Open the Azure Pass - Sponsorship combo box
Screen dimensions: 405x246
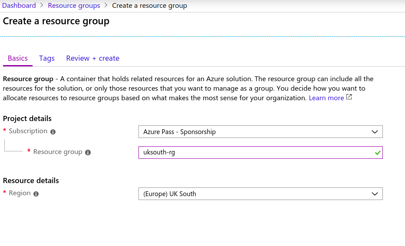[260, 131]
